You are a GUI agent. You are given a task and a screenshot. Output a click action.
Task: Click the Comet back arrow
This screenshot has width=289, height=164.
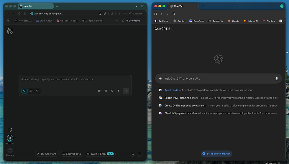click(x=8, y=14)
